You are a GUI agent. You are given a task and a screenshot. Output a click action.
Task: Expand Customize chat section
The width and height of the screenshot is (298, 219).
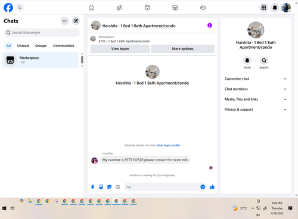[x=256, y=79]
